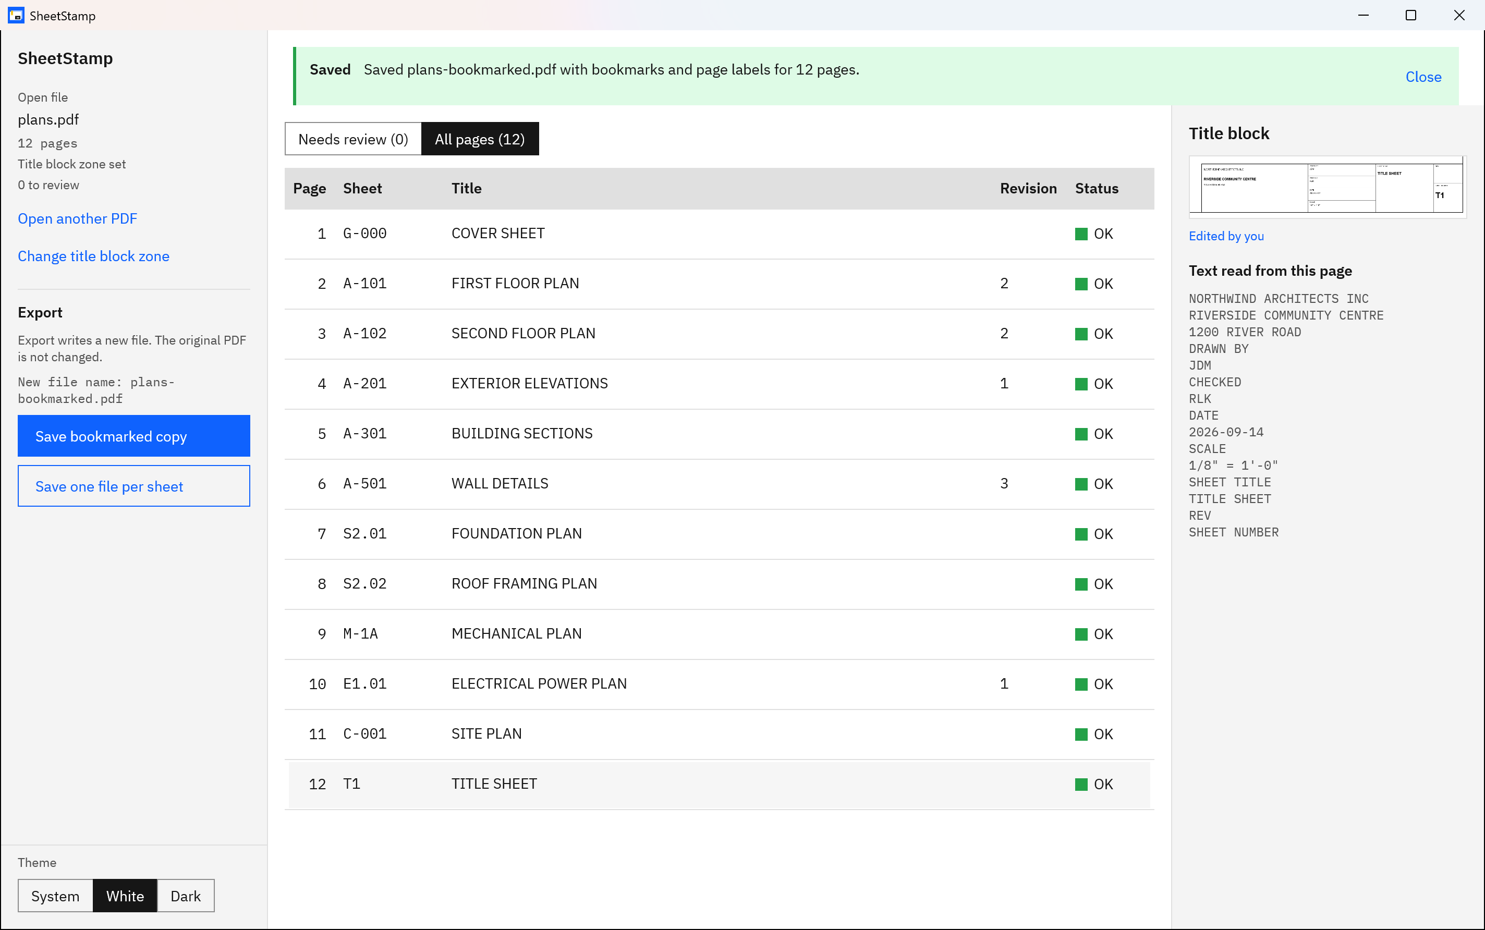Viewport: 1485px width, 930px height.
Task: Choose the Dark theme option
Action: tap(186, 896)
